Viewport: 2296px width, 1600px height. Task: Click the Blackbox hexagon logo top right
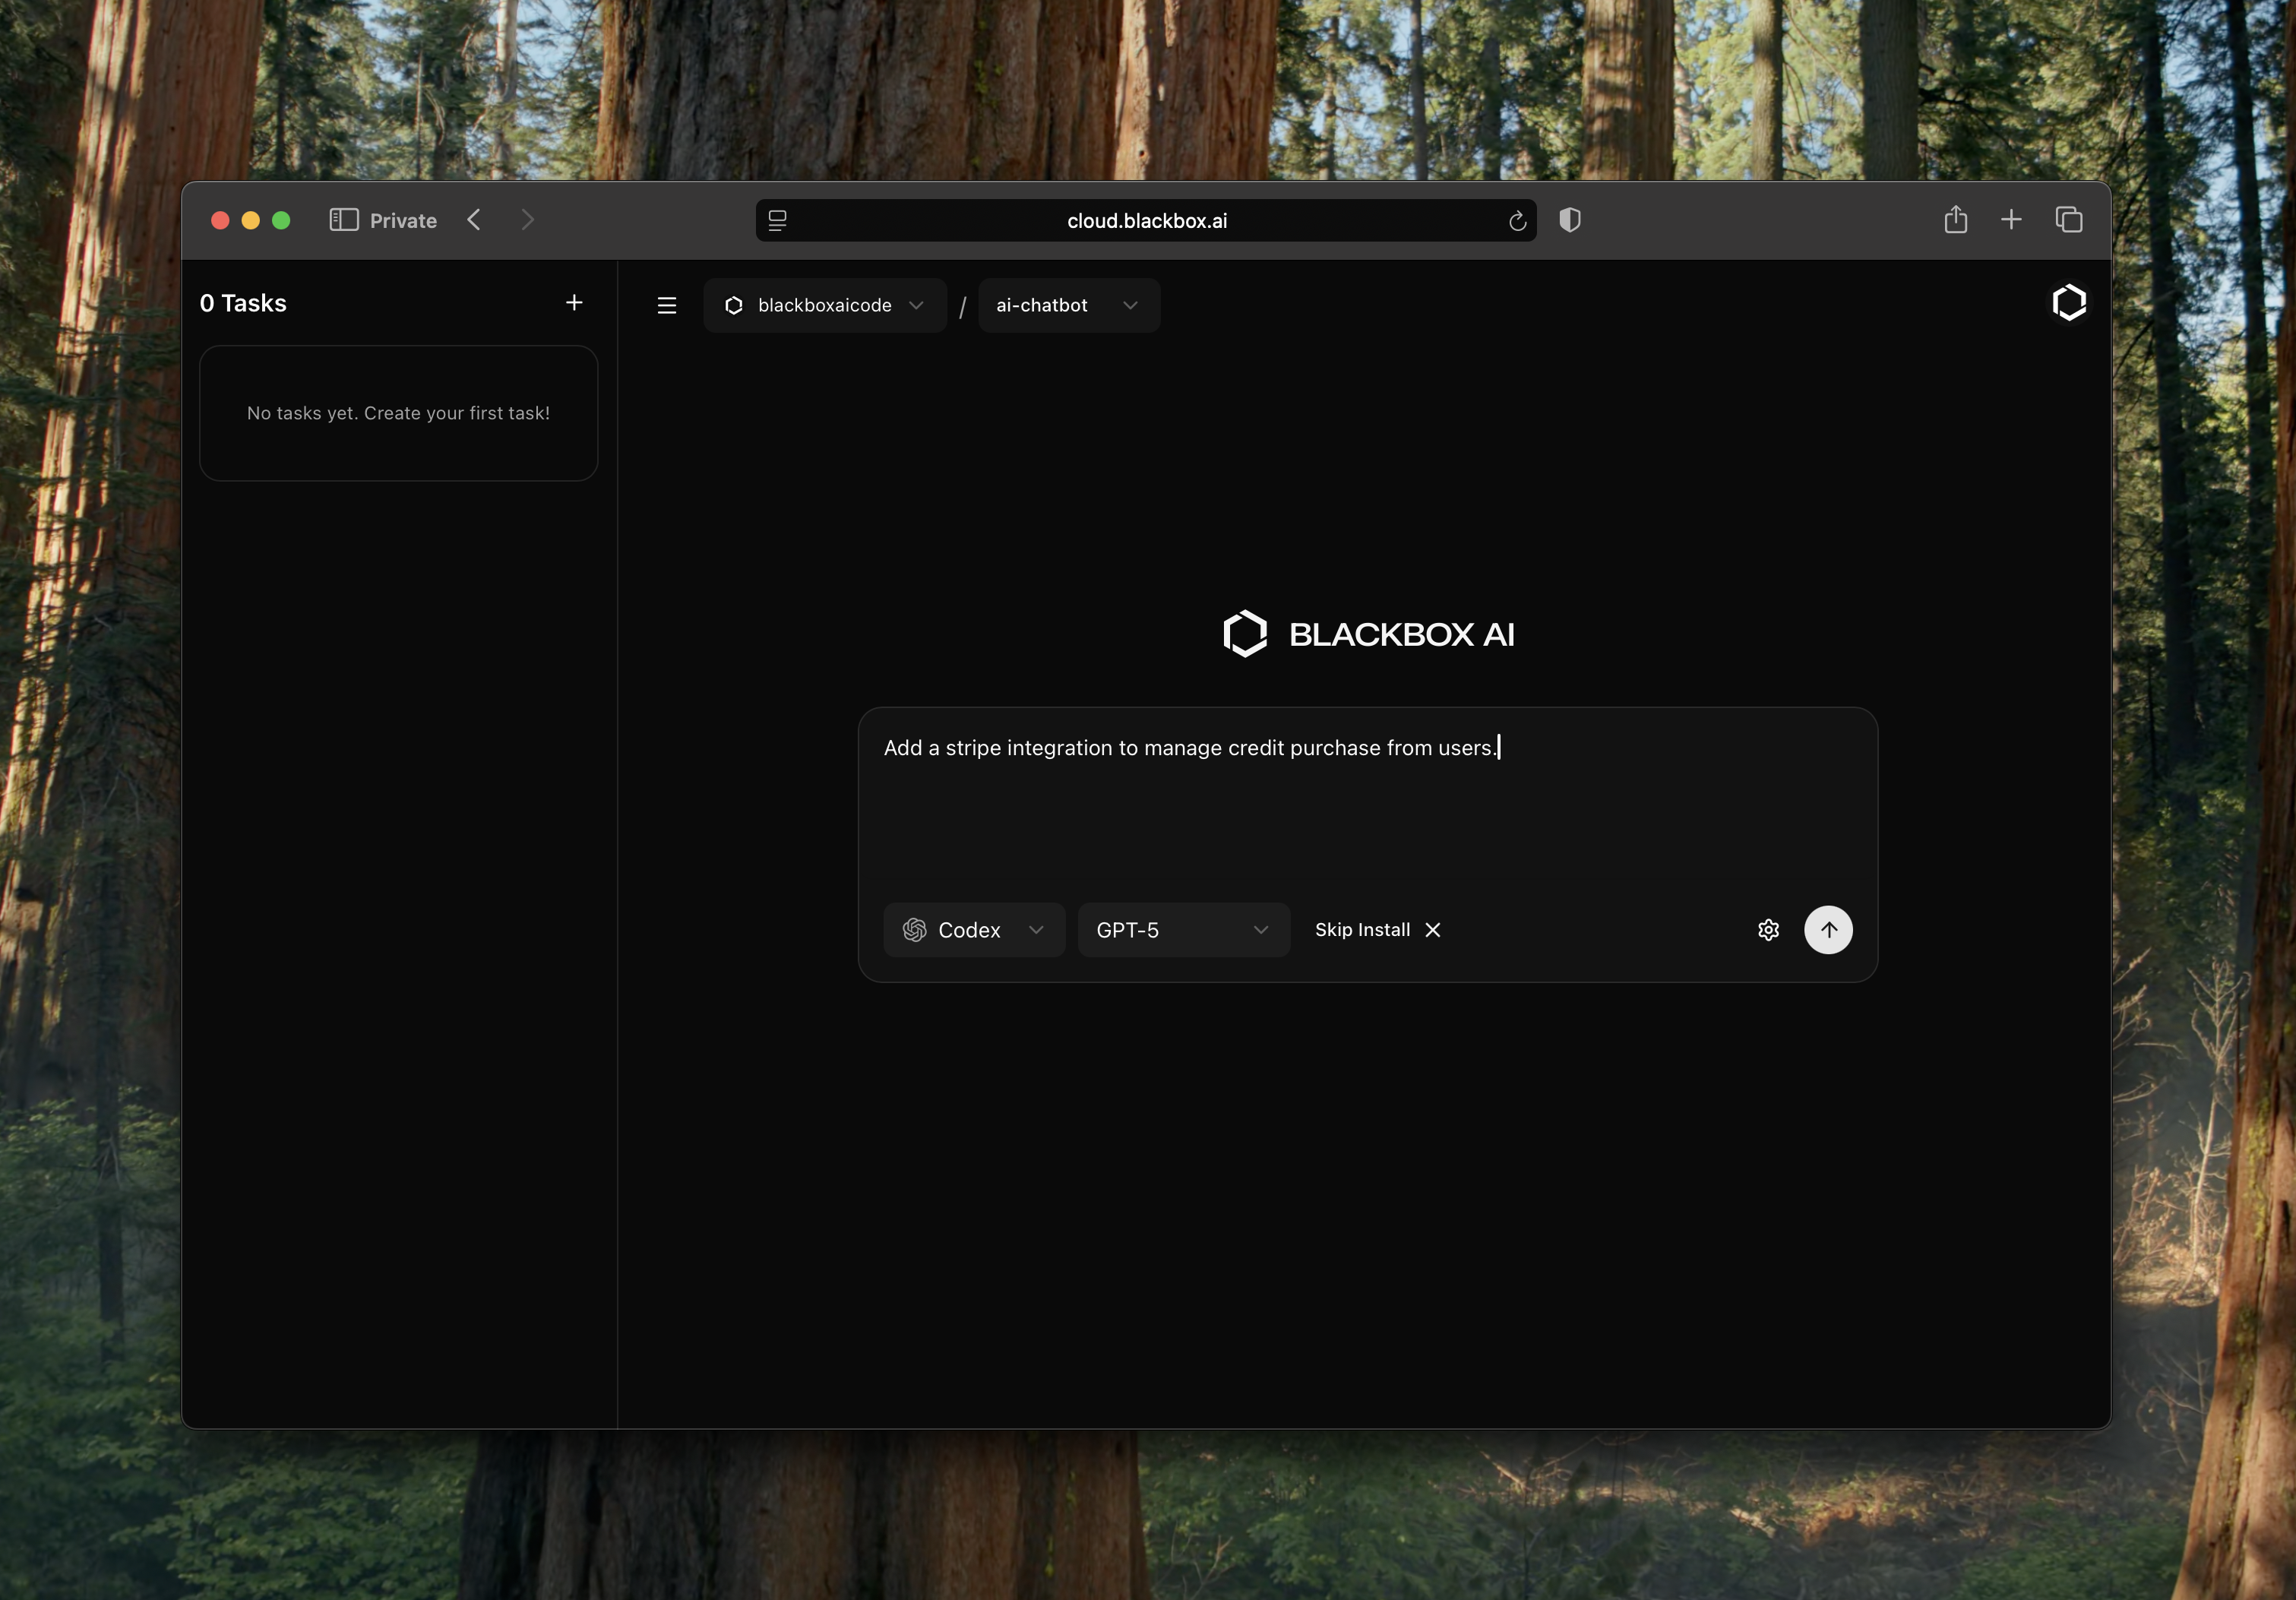point(2068,303)
